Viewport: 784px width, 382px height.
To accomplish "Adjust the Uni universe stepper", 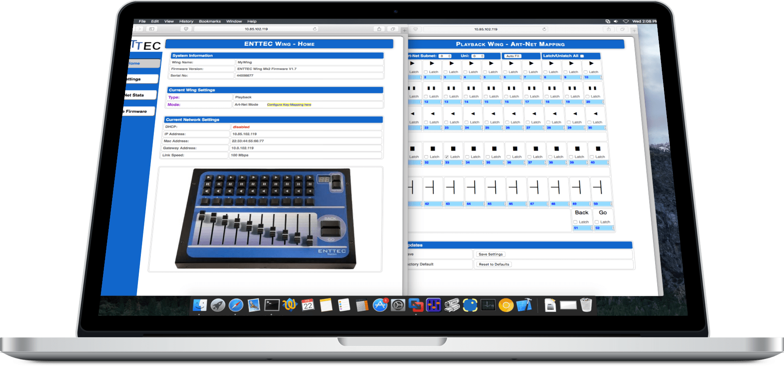I will point(478,56).
